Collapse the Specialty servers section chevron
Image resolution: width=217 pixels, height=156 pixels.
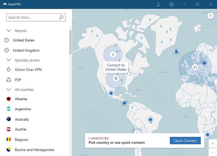tap(9, 60)
